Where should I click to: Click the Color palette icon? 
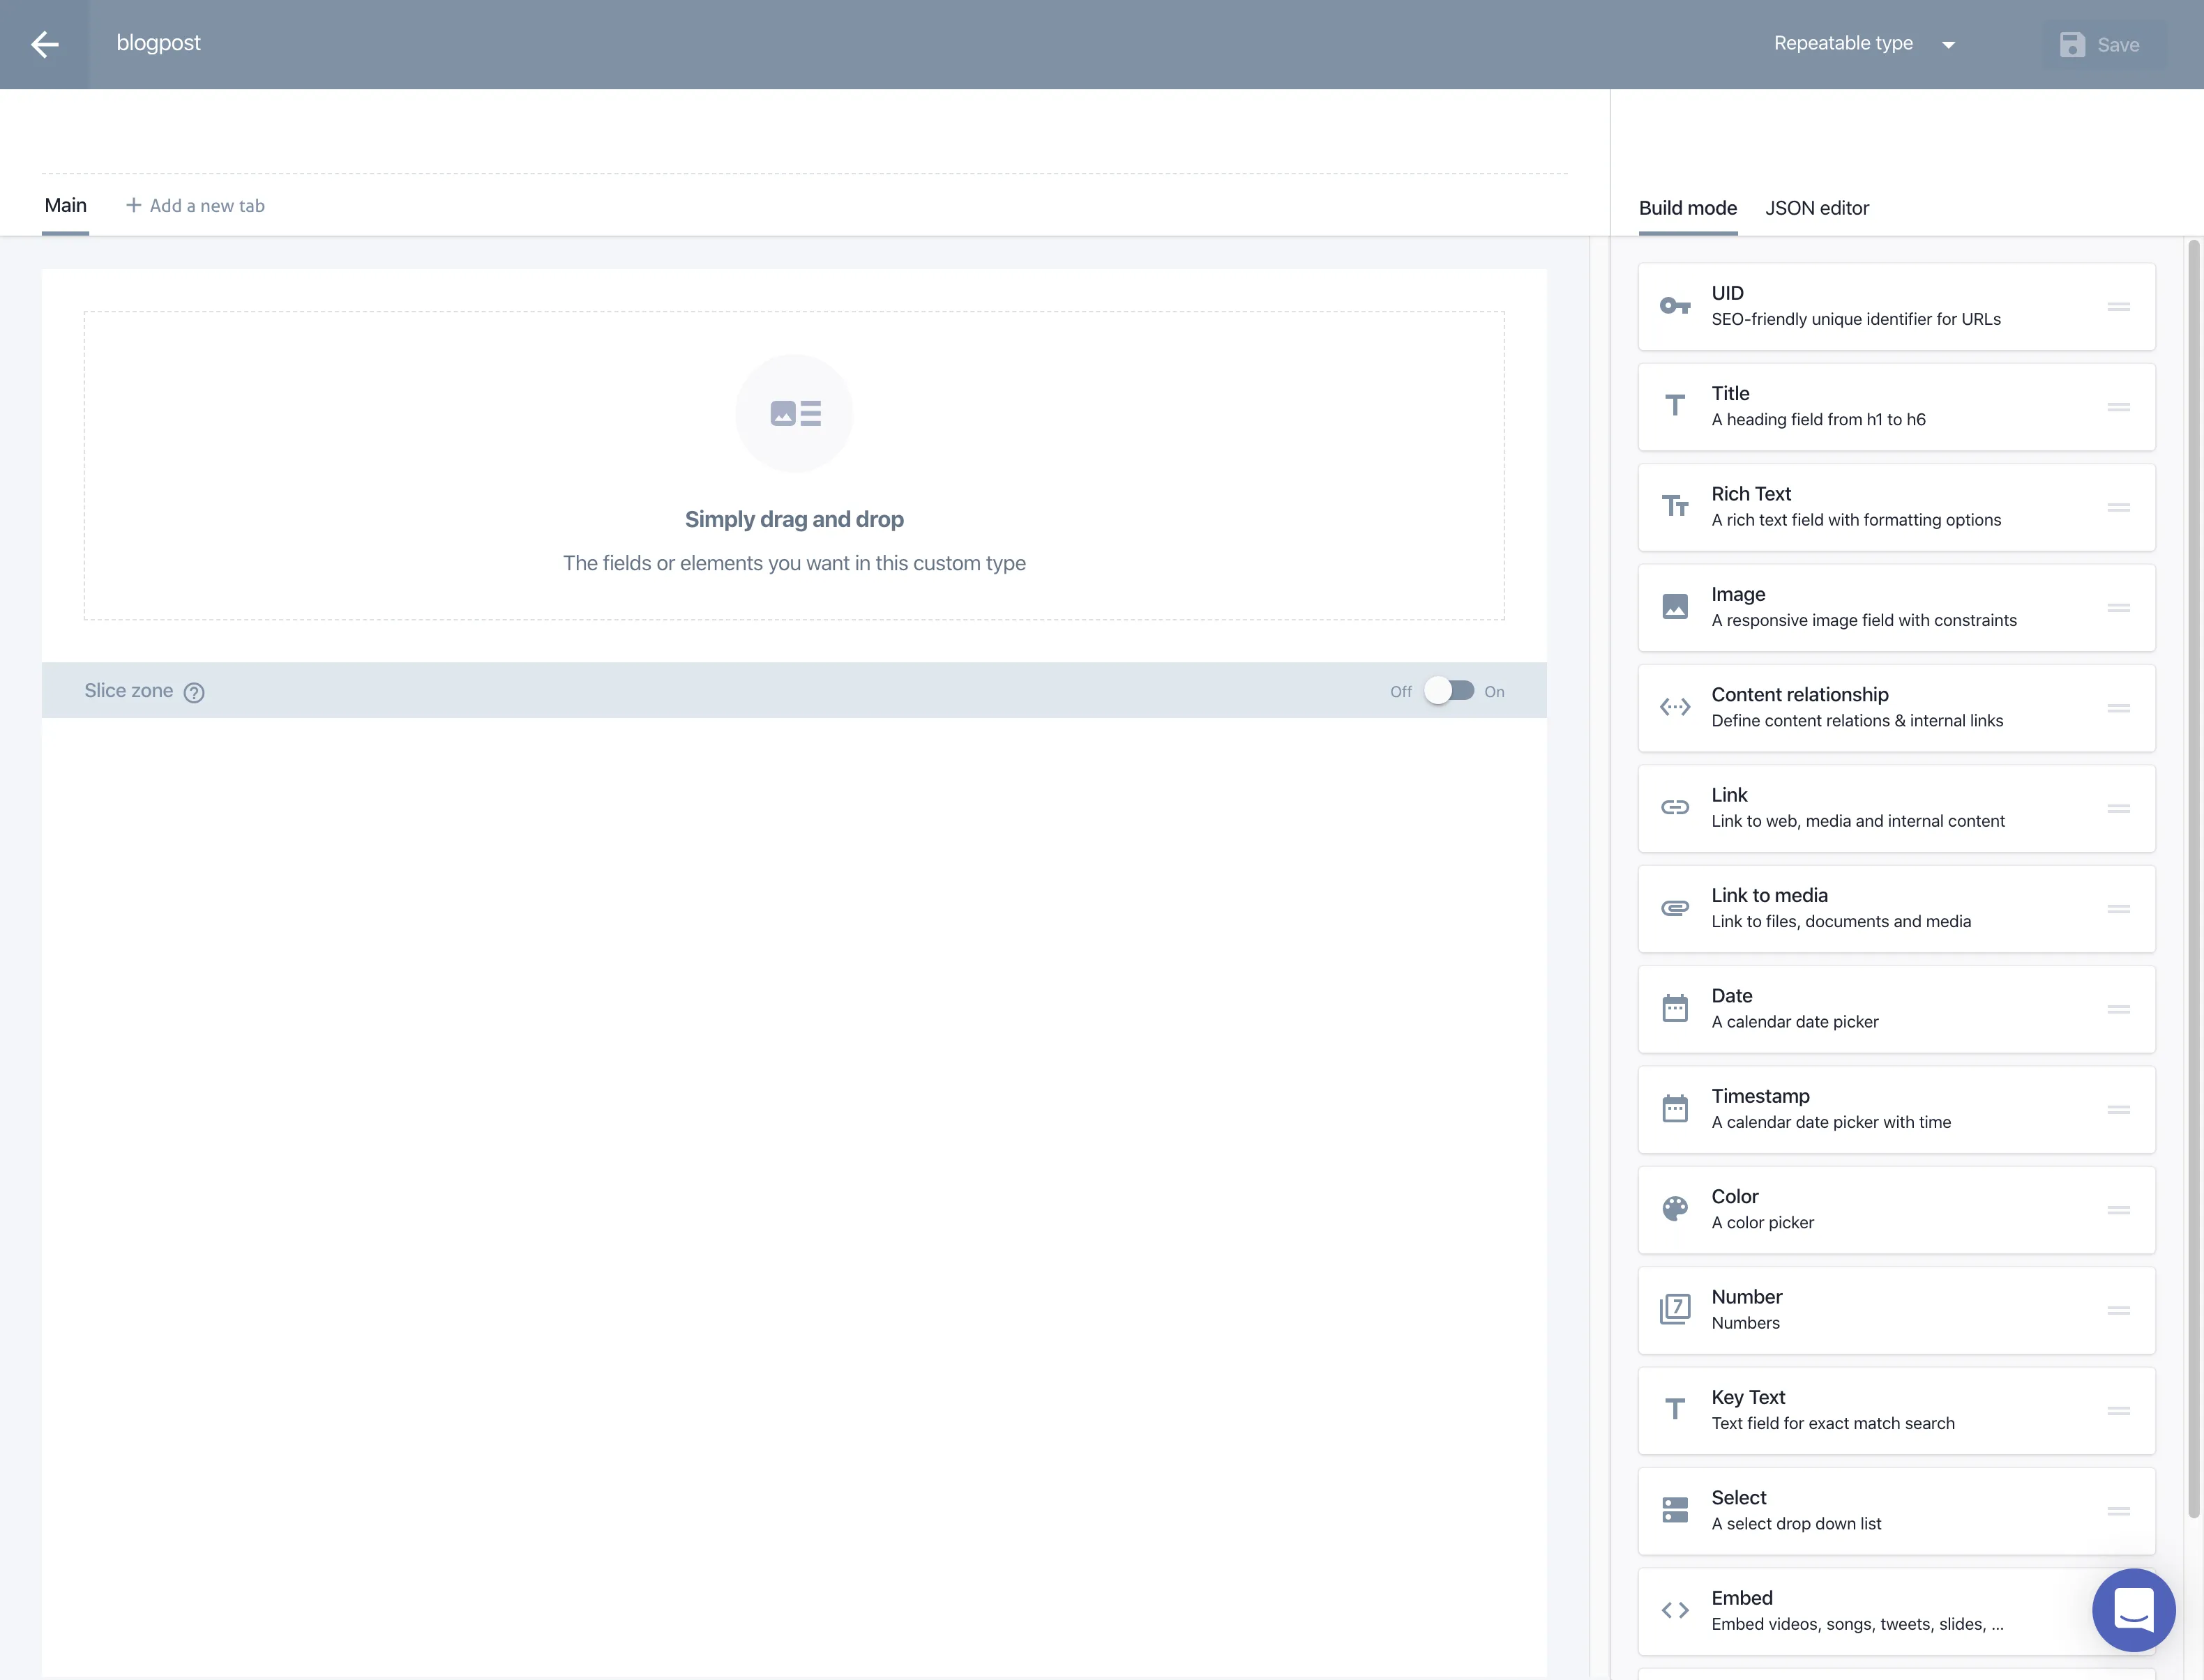(x=1675, y=1209)
